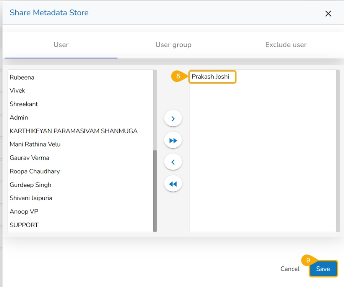
Task: Select Shivani Jaipuria in the user list
Action: click(31, 198)
